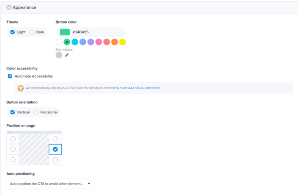The height and width of the screenshot is (195, 298).
Task: Pick the blue color swatch
Action: (83, 42)
